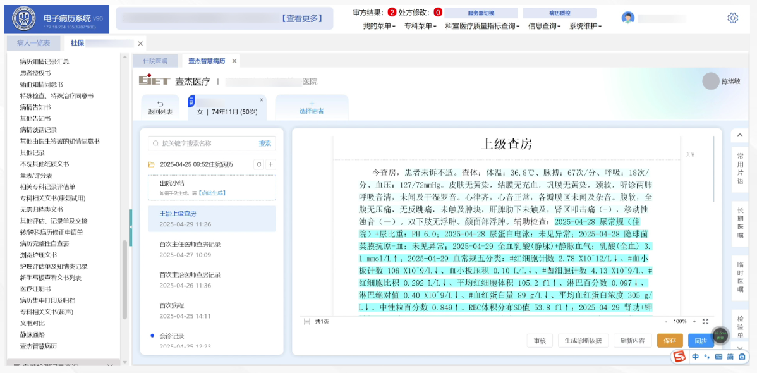Open the 我的菜单 dropdown

tap(378, 27)
